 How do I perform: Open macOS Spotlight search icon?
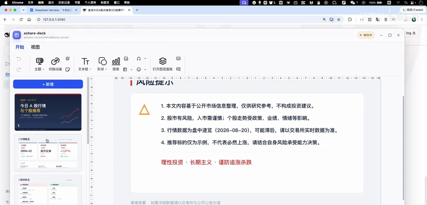[x=406, y=3]
